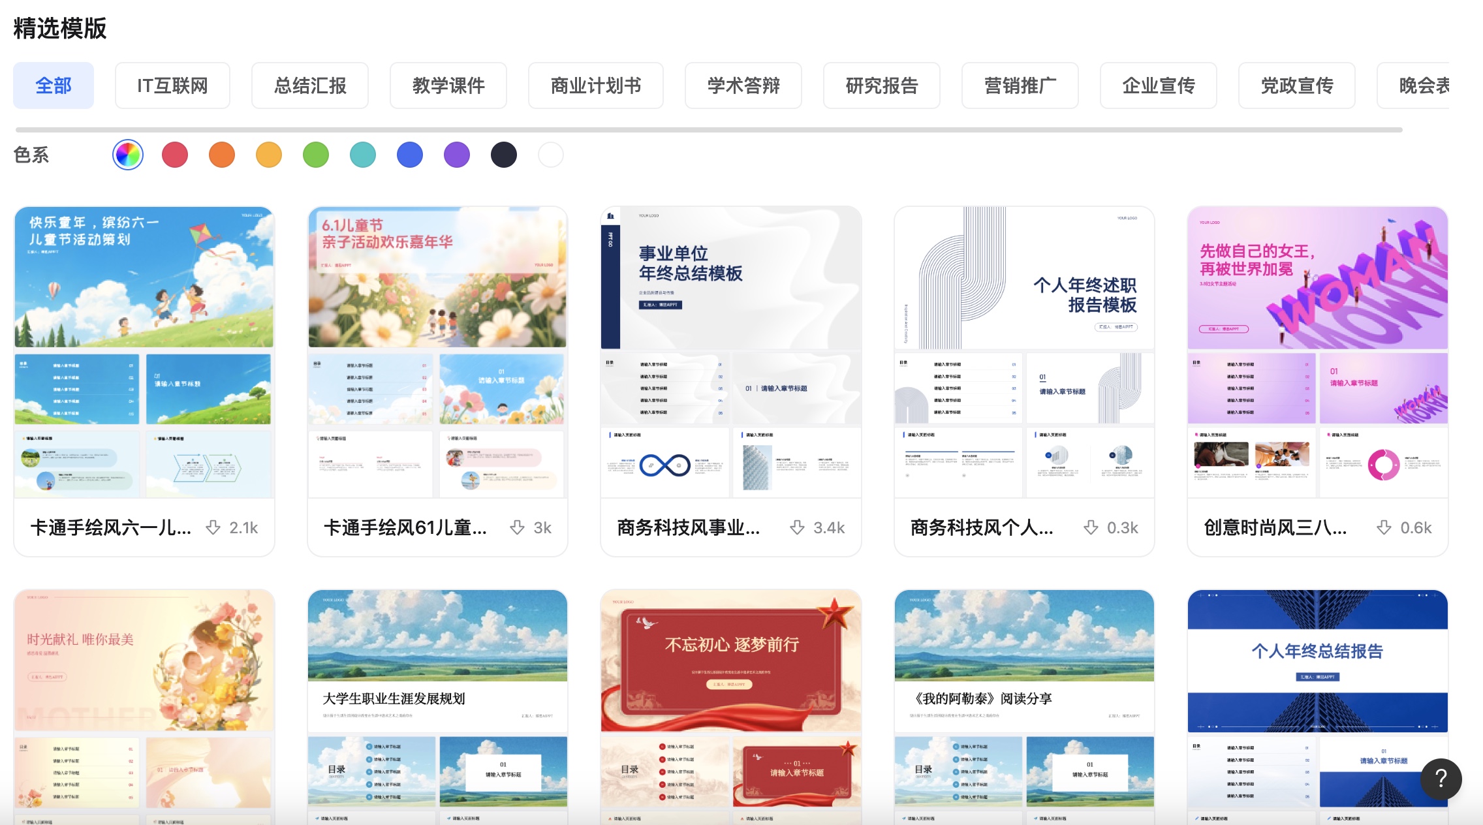Filter templates by white color
Screen dimensions: 1483x825
tap(551, 155)
